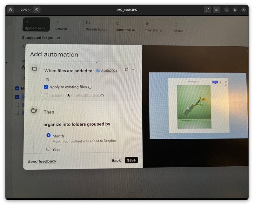The width and height of the screenshot is (254, 206).
Task: Click the info icon beside Apply to existing files
Action: 90,87
